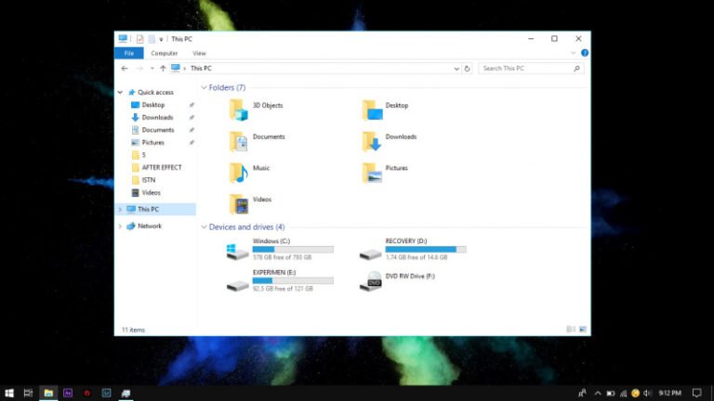Open the Windows (C:) drive

[x=238, y=252]
